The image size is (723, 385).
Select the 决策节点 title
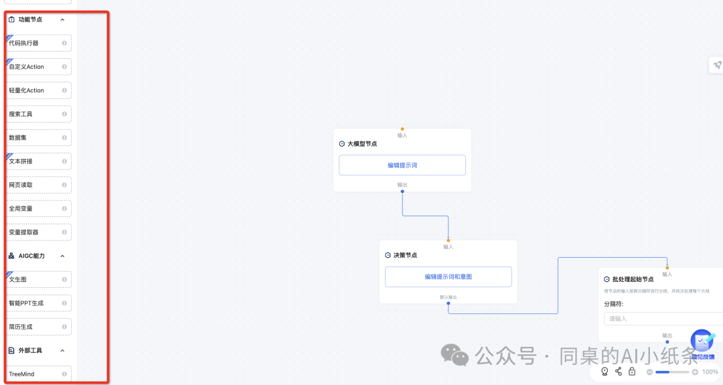pos(405,255)
